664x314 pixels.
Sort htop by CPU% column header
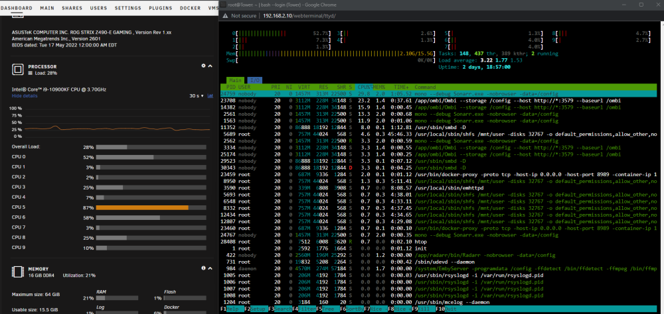point(364,87)
